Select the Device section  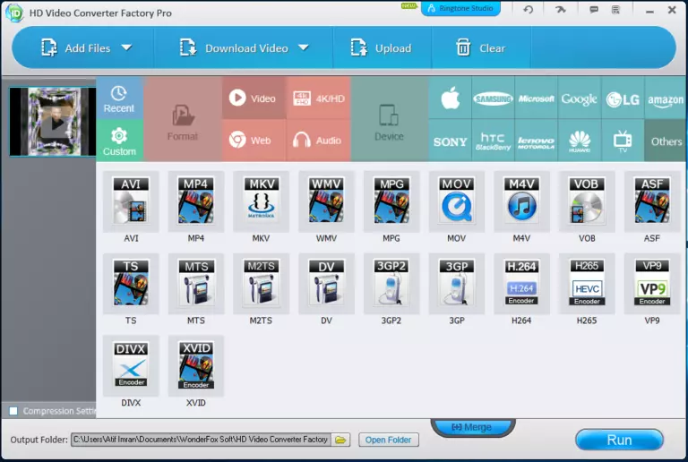tap(389, 119)
